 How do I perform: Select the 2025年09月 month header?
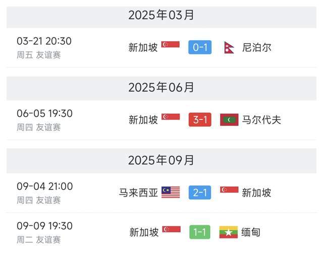[161, 160]
